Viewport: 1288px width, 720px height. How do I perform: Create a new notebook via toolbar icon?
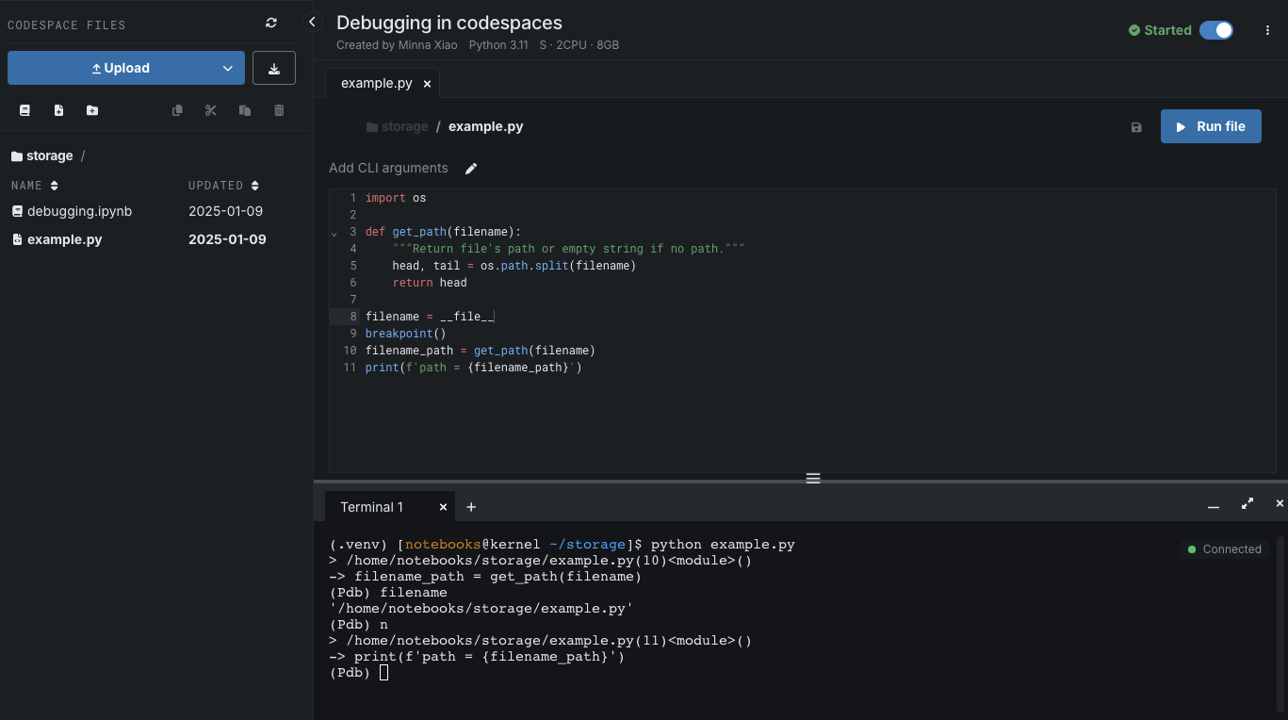point(25,110)
